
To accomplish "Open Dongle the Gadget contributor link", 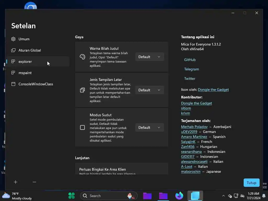I will pyautogui.click(x=196, y=103).
